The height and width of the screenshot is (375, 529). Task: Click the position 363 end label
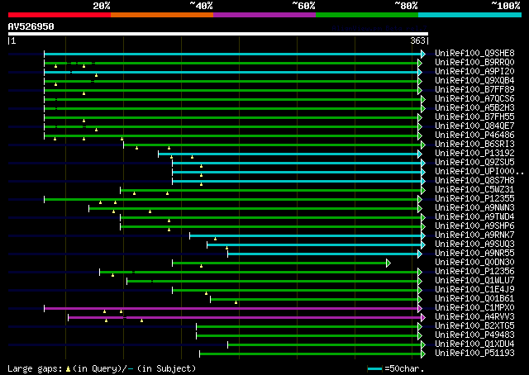417,40
